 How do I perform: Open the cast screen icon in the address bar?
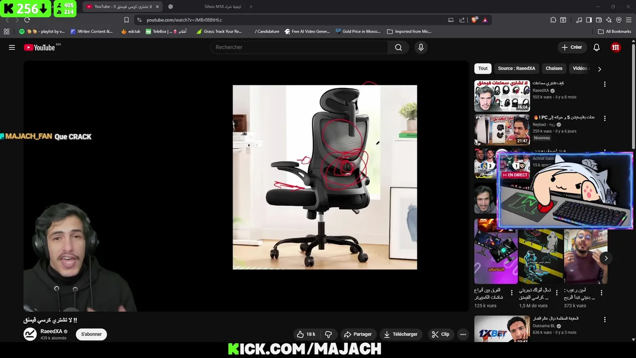tap(451, 20)
